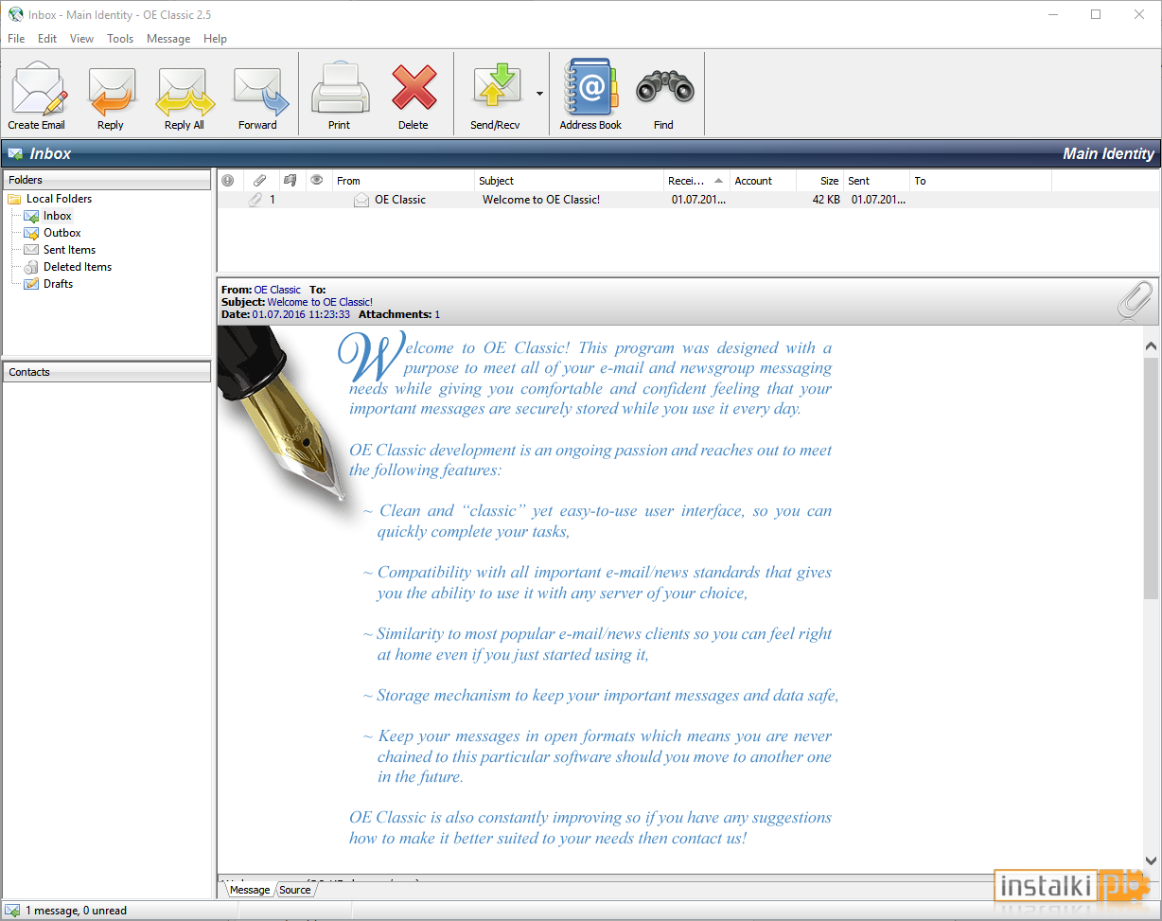Sort by the flag column header

pyautogui.click(x=290, y=180)
